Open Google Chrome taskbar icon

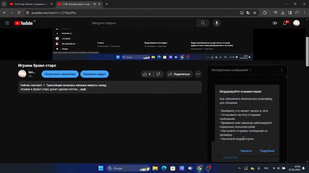(199, 168)
